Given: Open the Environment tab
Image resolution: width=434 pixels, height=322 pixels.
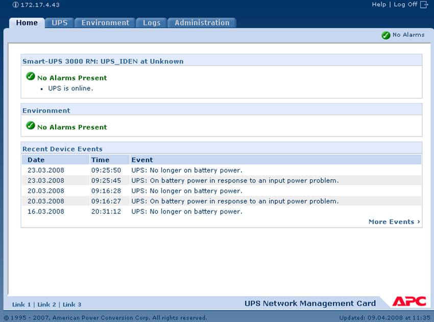Looking at the screenshot, I should pyautogui.click(x=105, y=22).
